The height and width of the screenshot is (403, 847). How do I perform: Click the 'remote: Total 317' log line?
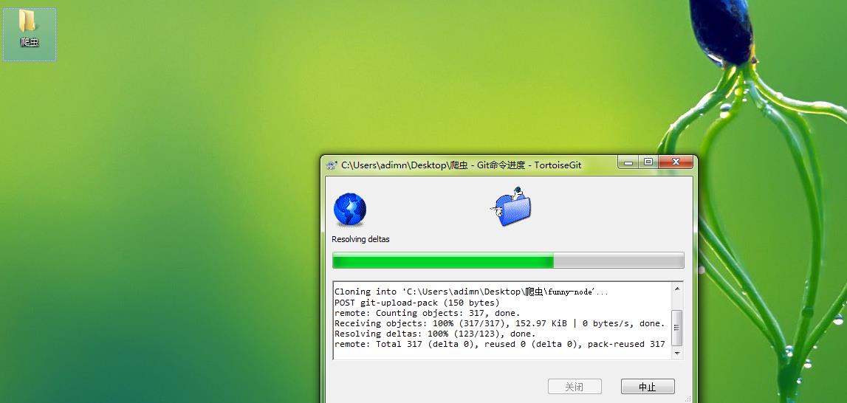500,344
